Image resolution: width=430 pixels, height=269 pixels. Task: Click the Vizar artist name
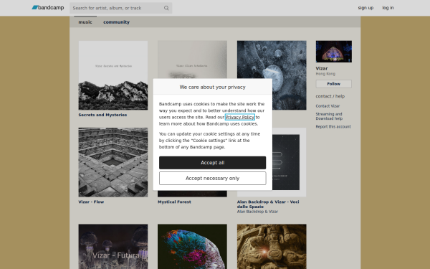coord(321,68)
